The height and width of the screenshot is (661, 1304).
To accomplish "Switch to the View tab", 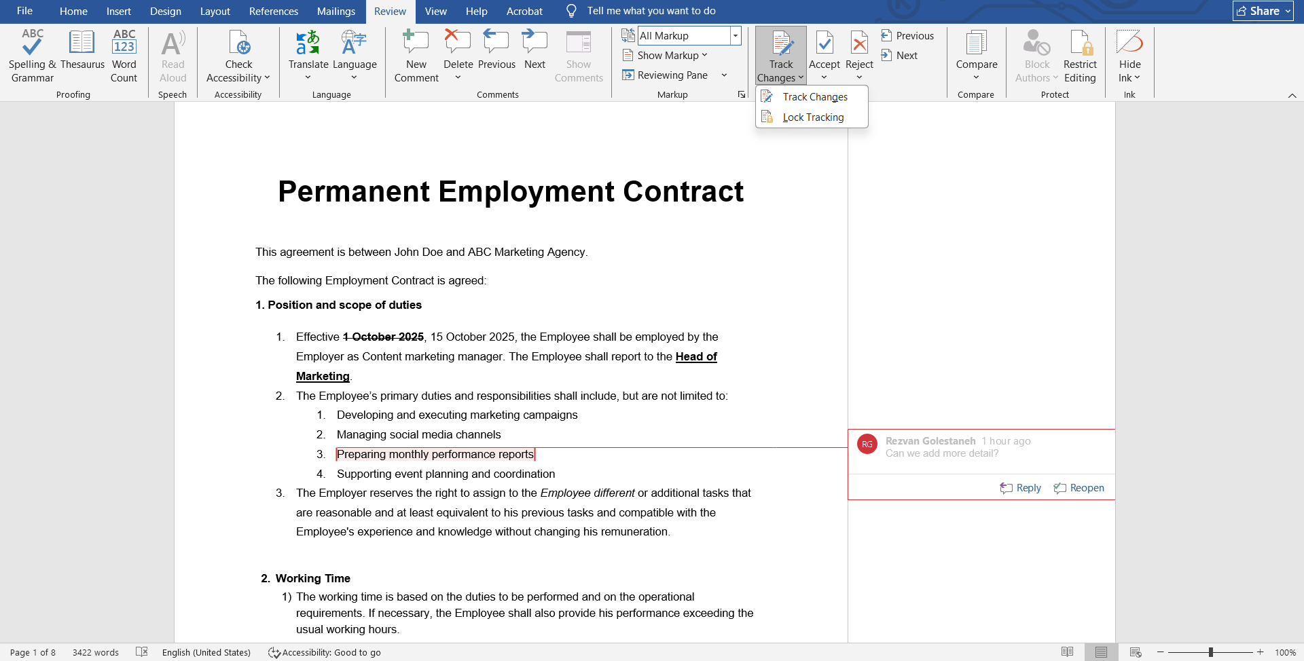I will tap(436, 11).
